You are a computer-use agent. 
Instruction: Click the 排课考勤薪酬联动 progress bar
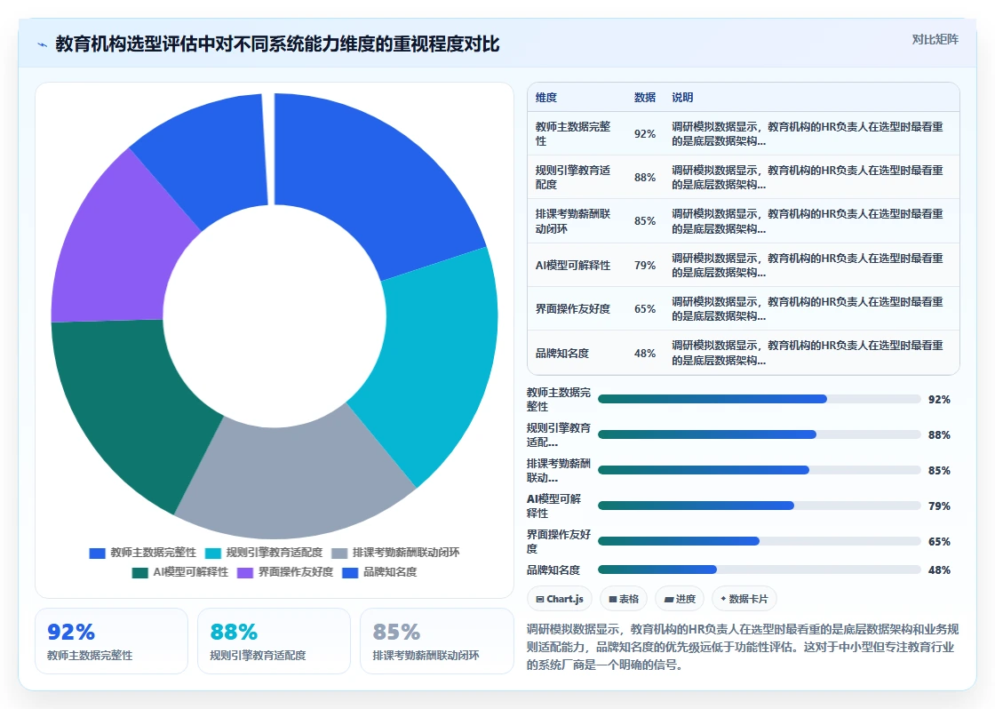[x=759, y=470]
